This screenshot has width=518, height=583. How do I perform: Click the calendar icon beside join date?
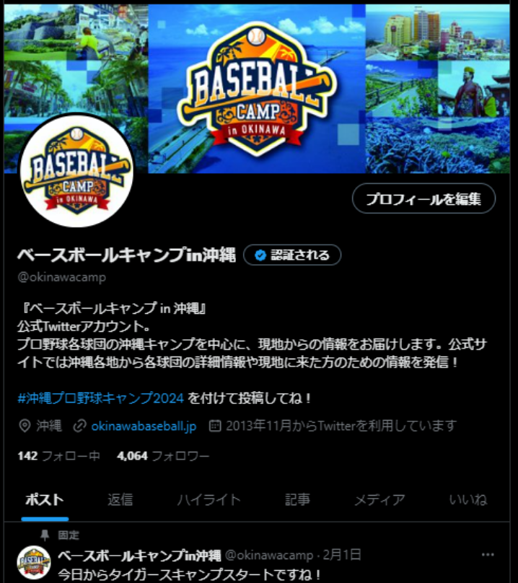point(215,426)
